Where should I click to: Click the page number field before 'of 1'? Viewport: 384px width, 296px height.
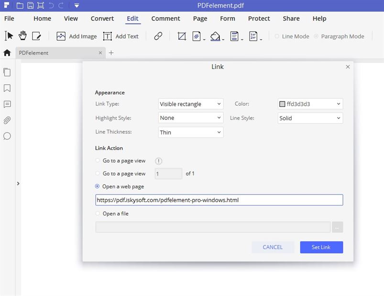(168, 174)
